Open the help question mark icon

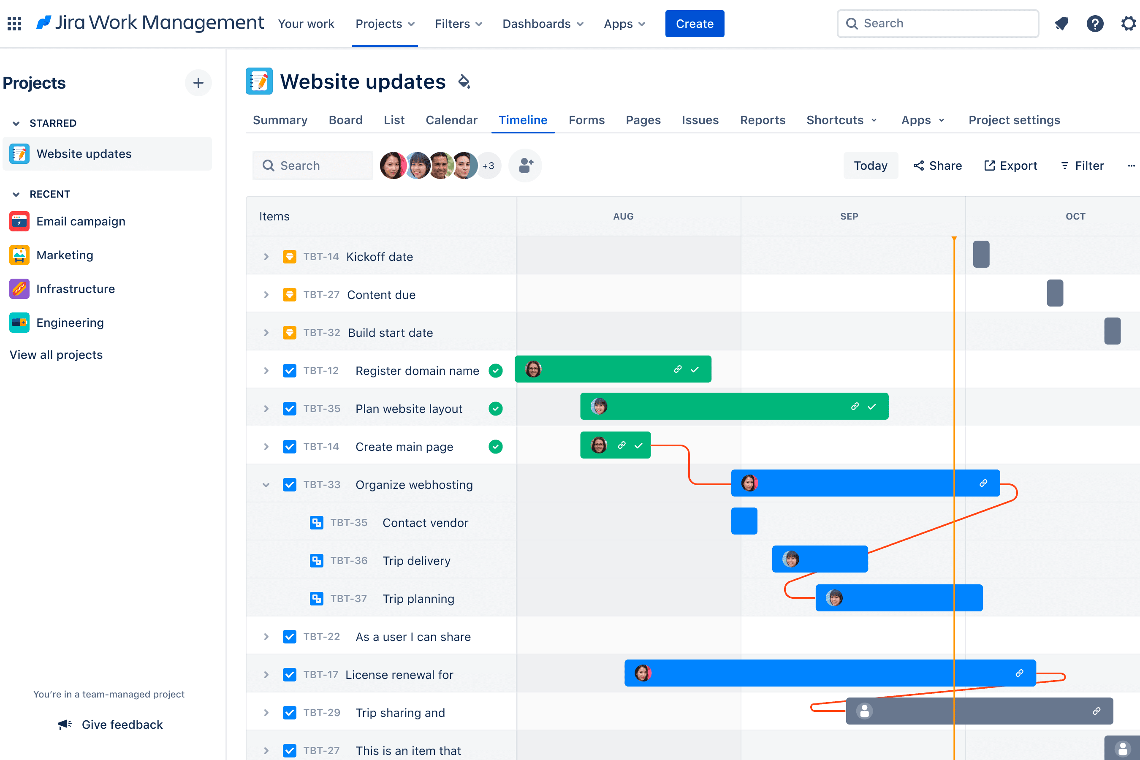pyautogui.click(x=1094, y=23)
